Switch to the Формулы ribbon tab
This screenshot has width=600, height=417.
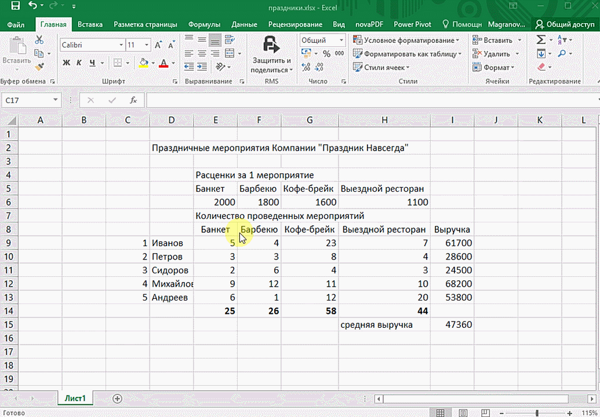(x=204, y=24)
